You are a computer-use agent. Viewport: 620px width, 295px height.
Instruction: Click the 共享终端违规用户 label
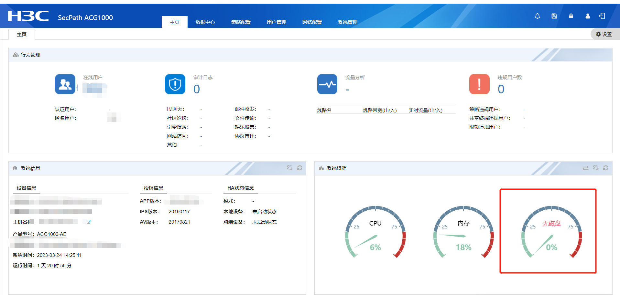[x=490, y=118]
